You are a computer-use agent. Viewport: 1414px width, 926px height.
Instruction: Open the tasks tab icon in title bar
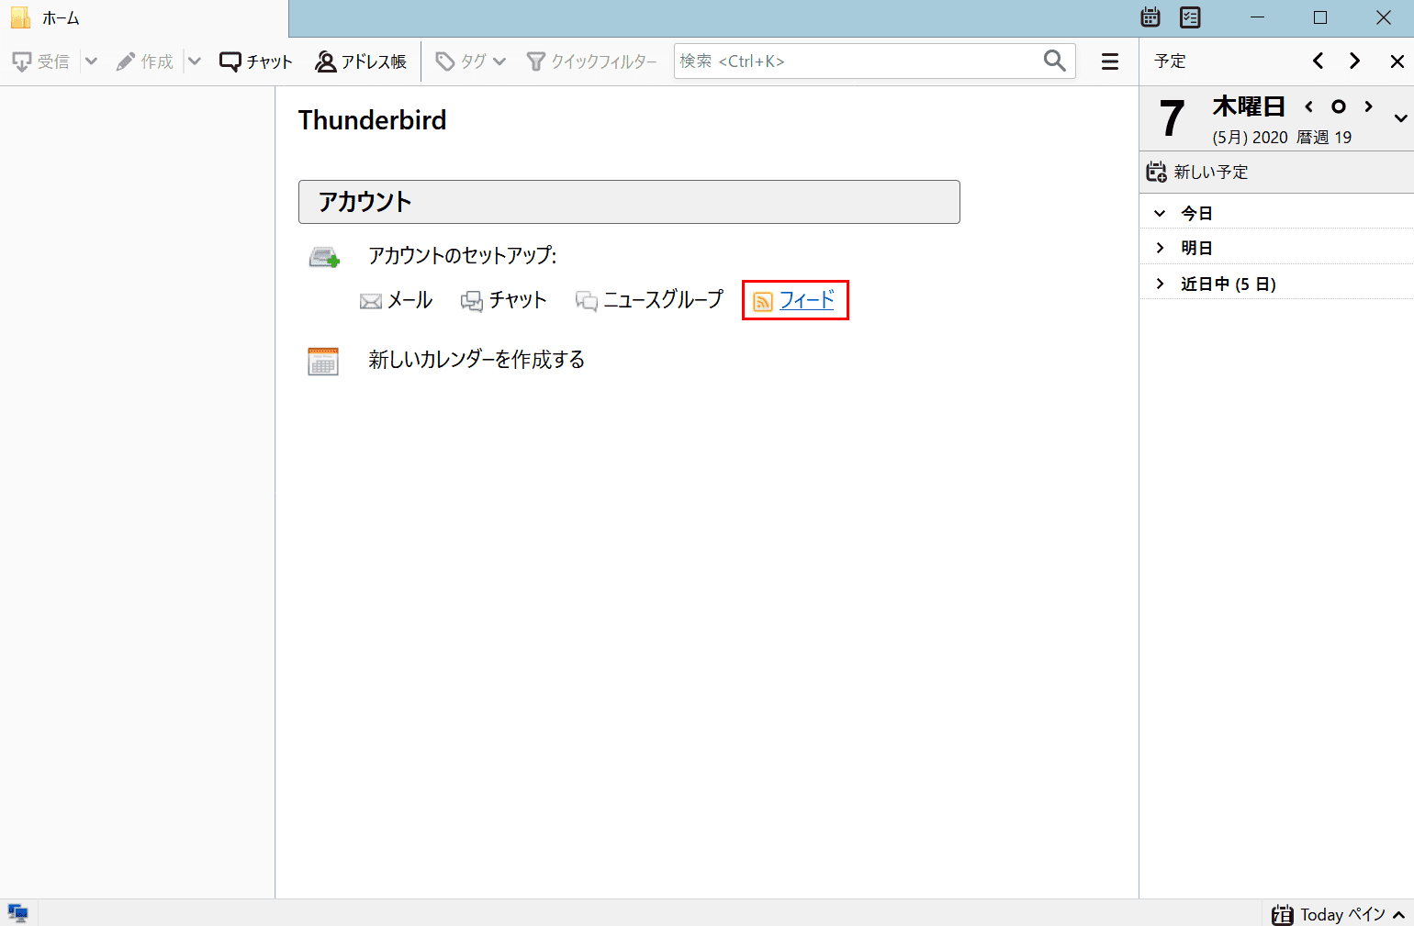click(x=1191, y=17)
